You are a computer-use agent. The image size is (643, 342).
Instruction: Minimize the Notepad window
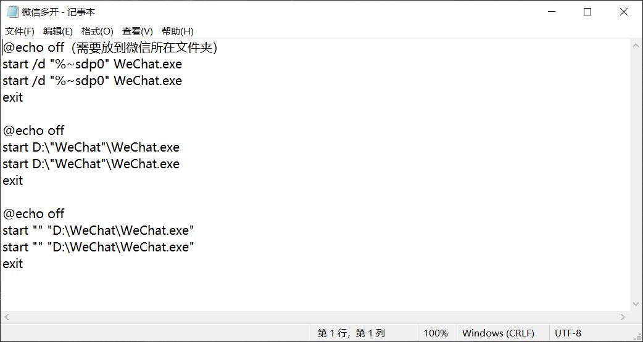551,12
